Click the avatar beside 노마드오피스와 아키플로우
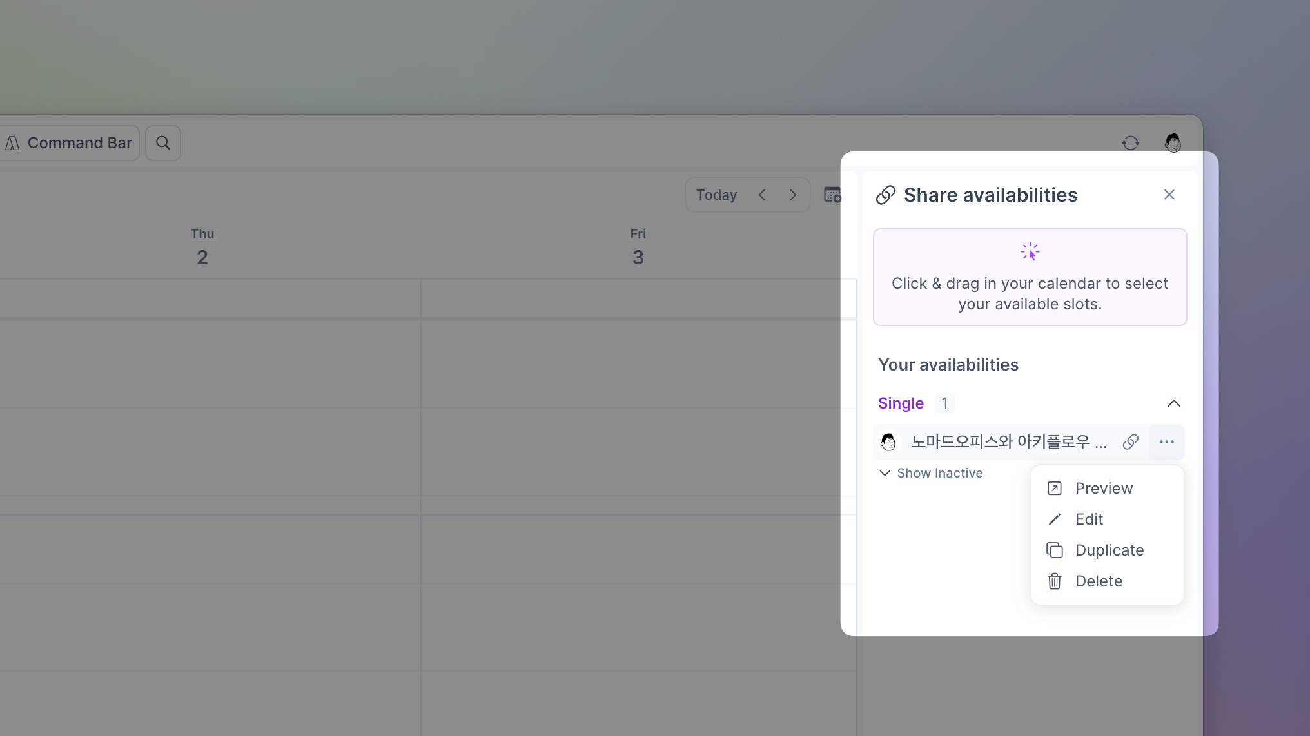The width and height of the screenshot is (1310, 736). [x=888, y=442]
